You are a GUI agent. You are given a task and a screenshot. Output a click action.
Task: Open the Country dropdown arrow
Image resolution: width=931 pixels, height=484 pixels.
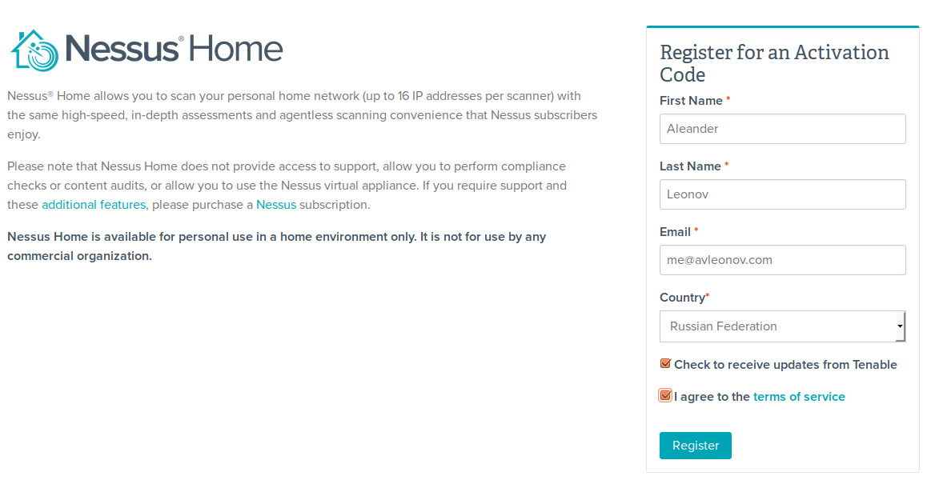[x=900, y=326]
